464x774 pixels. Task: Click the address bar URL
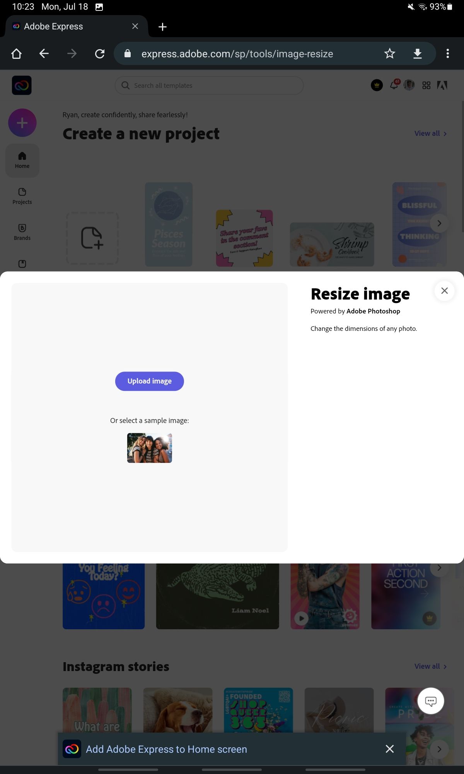pyautogui.click(x=237, y=54)
